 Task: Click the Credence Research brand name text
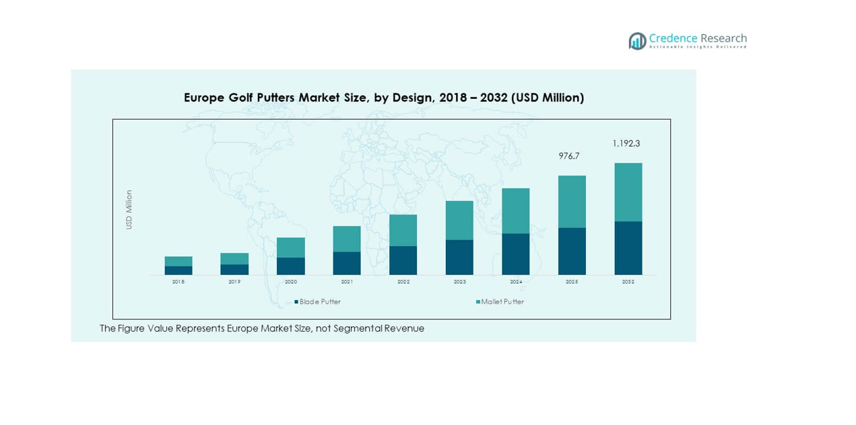pos(698,38)
